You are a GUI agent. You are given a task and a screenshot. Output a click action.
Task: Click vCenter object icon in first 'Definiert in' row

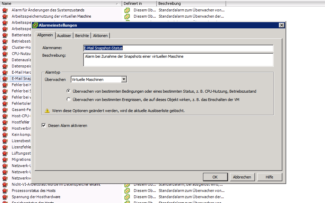[x=128, y=10]
